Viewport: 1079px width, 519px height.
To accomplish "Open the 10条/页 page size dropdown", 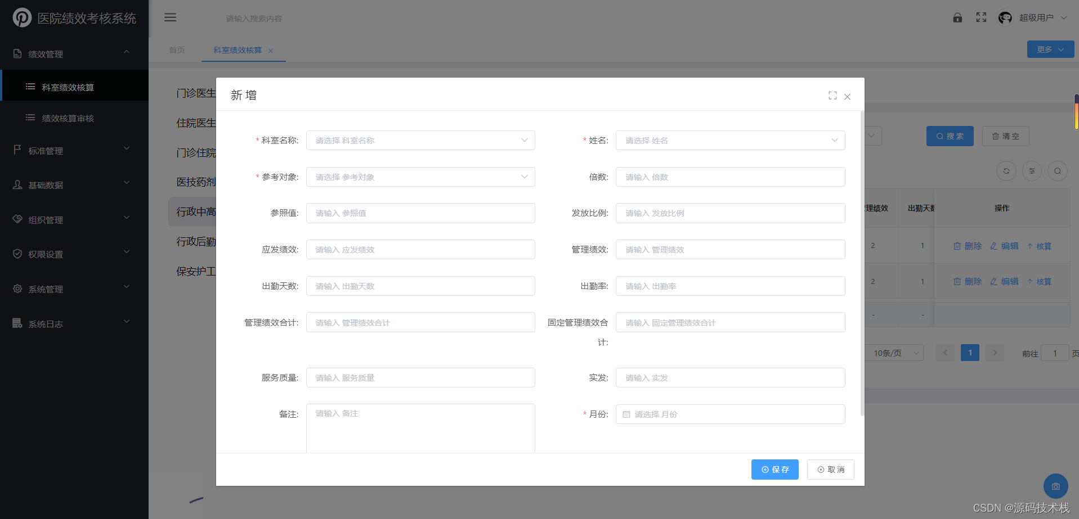I will (894, 353).
